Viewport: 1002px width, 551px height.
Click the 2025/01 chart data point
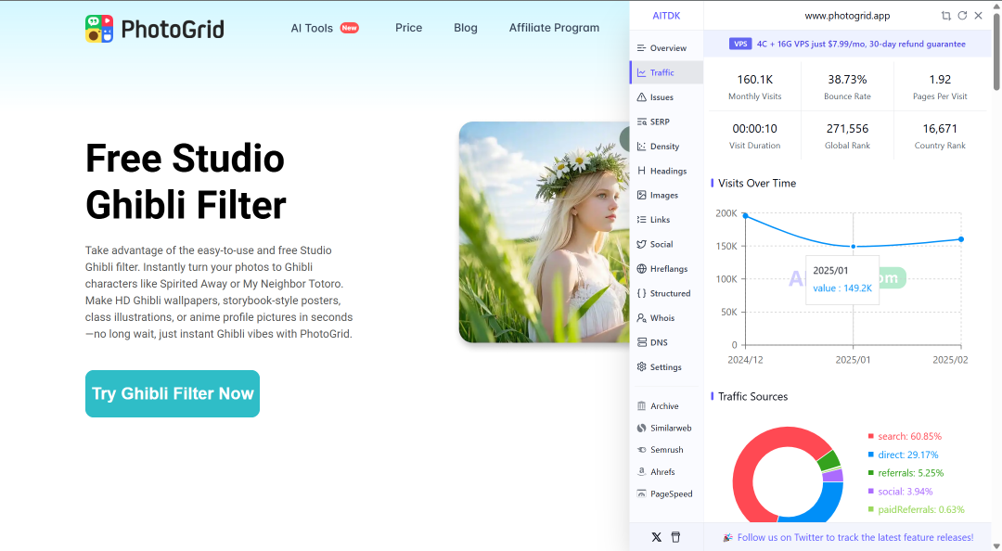[x=854, y=246]
